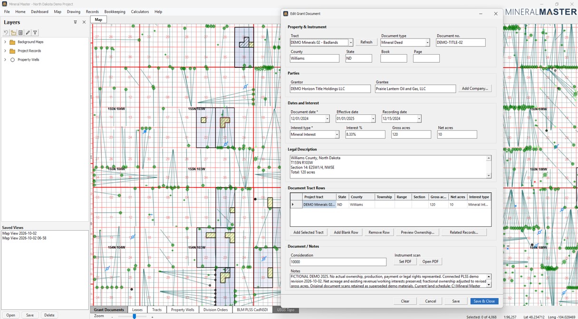Open the Interest type dropdown
578x319 pixels.
click(x=337, y=135)
